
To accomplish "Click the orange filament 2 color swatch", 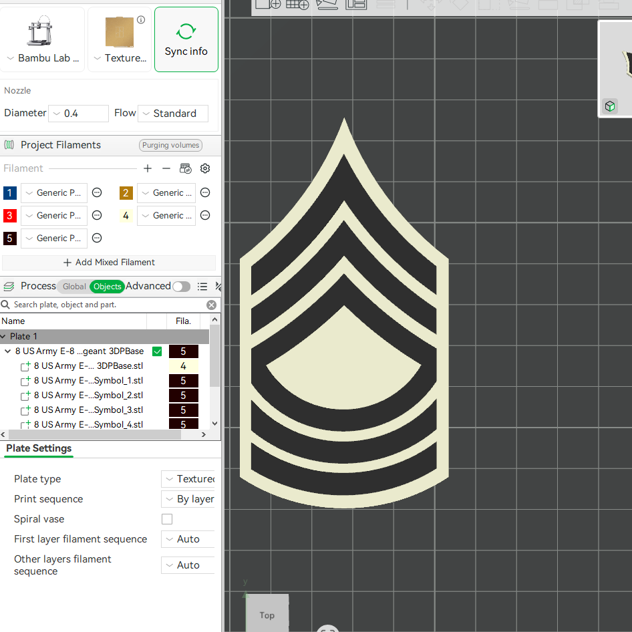I will coord(126,192).
